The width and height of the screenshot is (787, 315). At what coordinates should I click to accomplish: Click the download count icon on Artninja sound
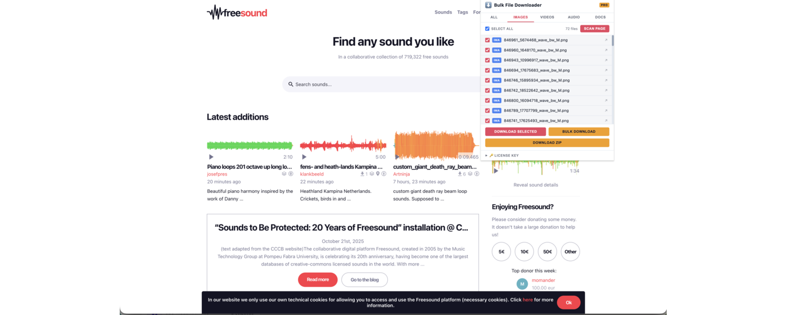(460, 174)
